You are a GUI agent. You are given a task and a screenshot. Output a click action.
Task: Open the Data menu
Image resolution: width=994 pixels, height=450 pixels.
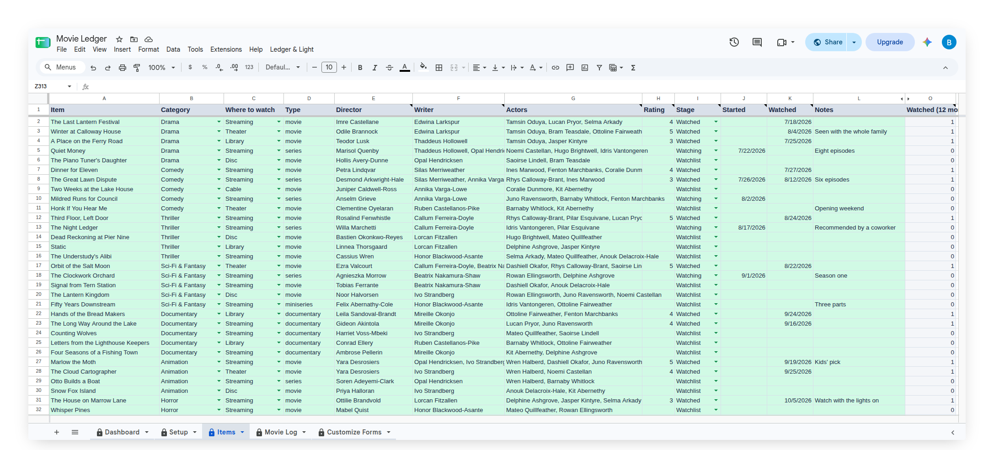click(x=173, y=49)
